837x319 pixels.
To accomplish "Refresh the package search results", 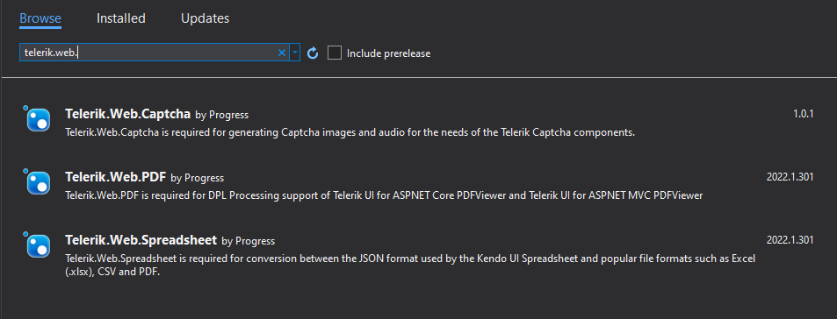I will [313, 53].
